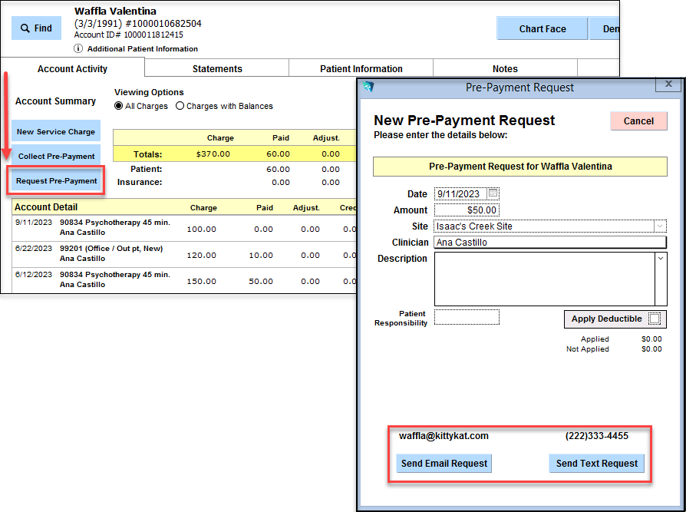This screenshot has height=512, width=686.
Task: Close the Pre-Payment Request dialog window
Action: (x=668, y=84)
